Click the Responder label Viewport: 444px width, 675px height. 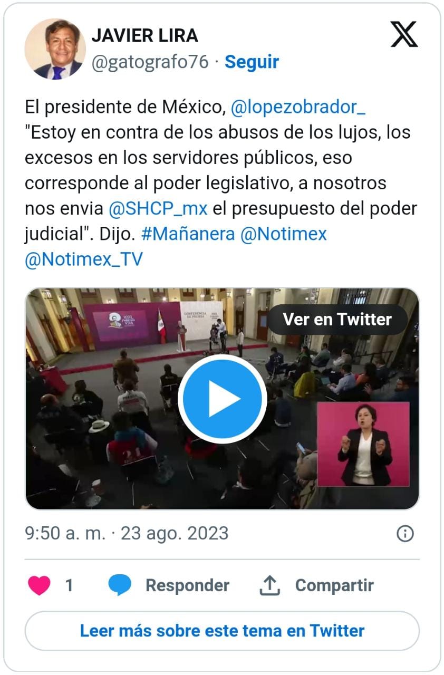pos(187,585)
